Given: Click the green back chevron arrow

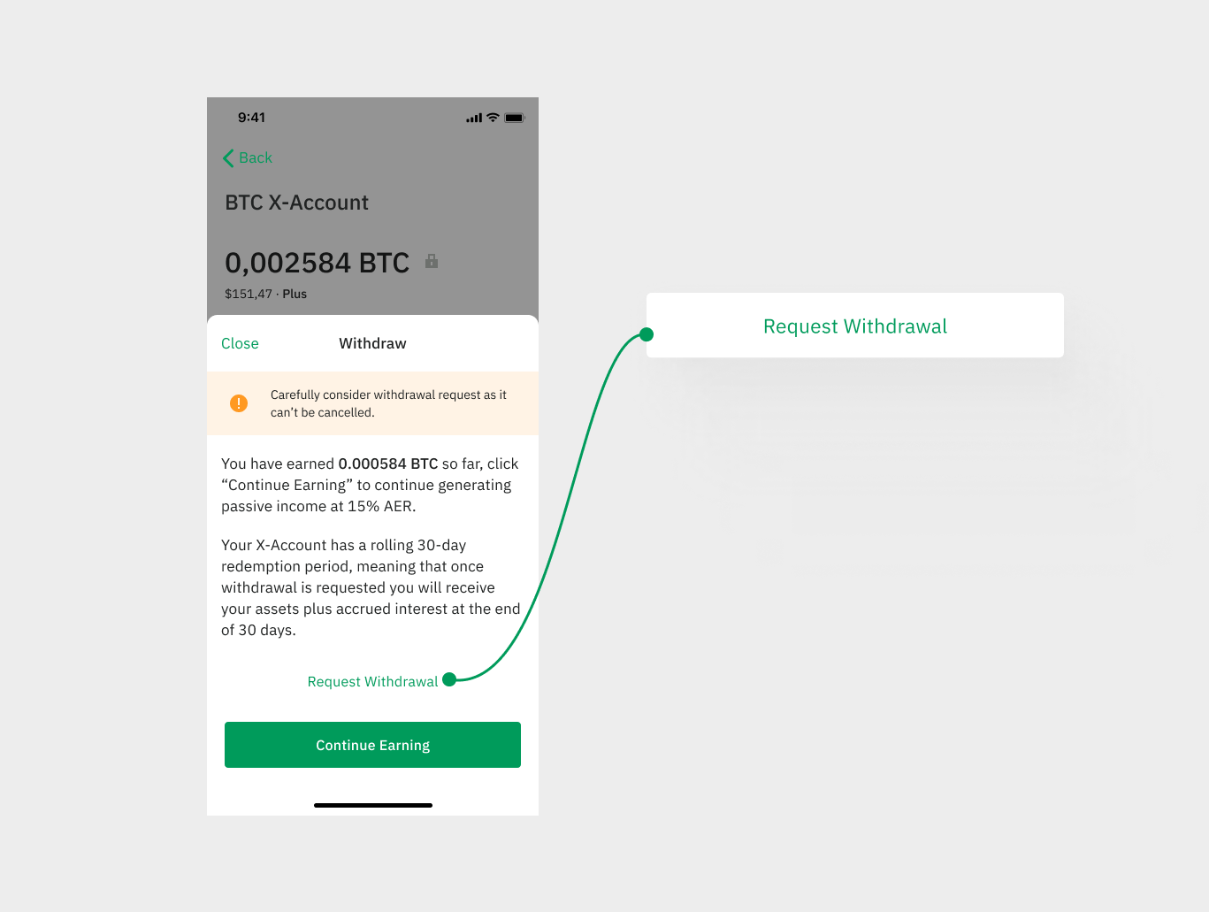Looking at the screenshot, I should [228, 158].
